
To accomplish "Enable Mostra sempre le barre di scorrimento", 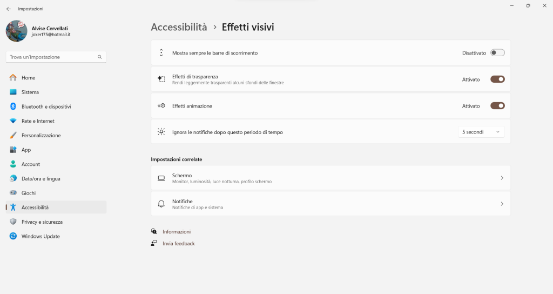I will pos(497,53).
